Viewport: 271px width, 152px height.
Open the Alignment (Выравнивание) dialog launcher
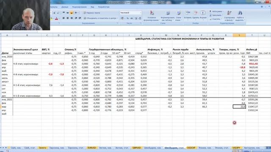(117, 23)
